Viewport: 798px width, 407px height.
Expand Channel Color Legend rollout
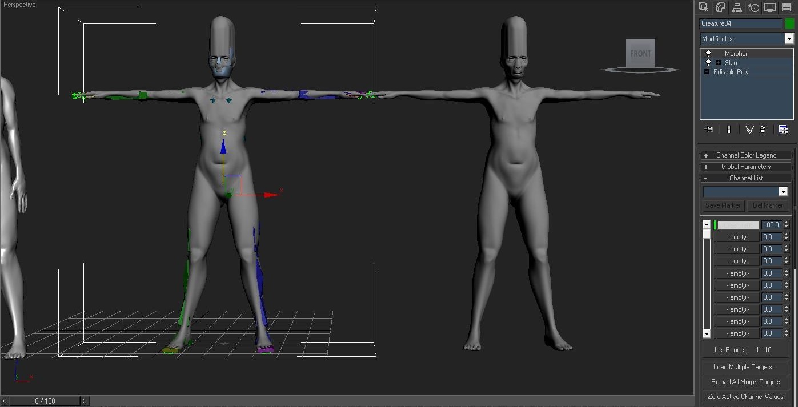click(746, 155)
